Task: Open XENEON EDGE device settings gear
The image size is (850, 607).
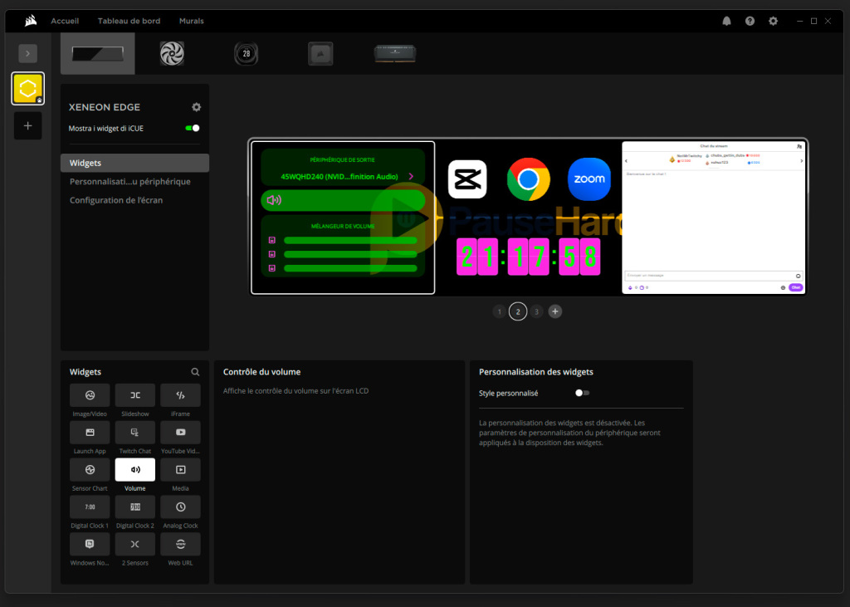Action: [196, 107]
